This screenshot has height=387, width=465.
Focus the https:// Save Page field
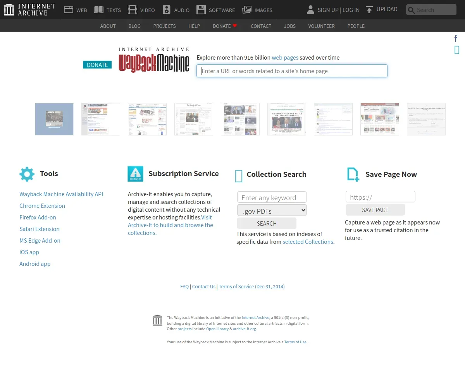381,197
